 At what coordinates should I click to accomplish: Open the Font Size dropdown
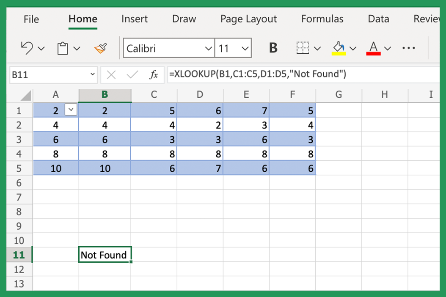[x=244, y=48]
